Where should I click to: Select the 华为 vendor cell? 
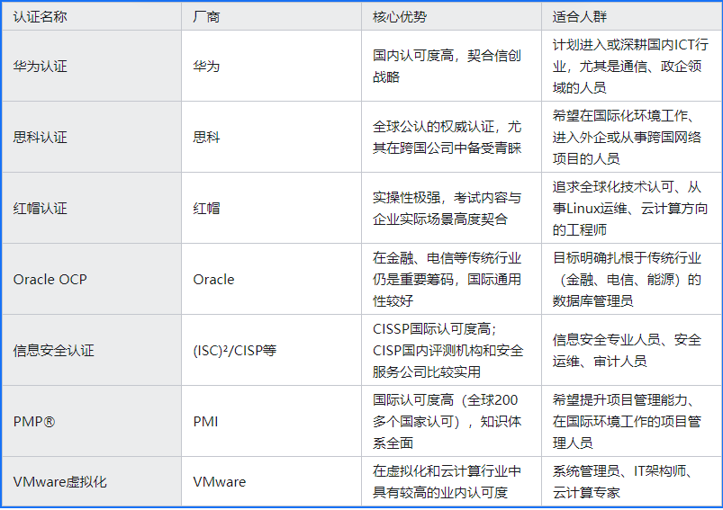[x=272, y=66]
